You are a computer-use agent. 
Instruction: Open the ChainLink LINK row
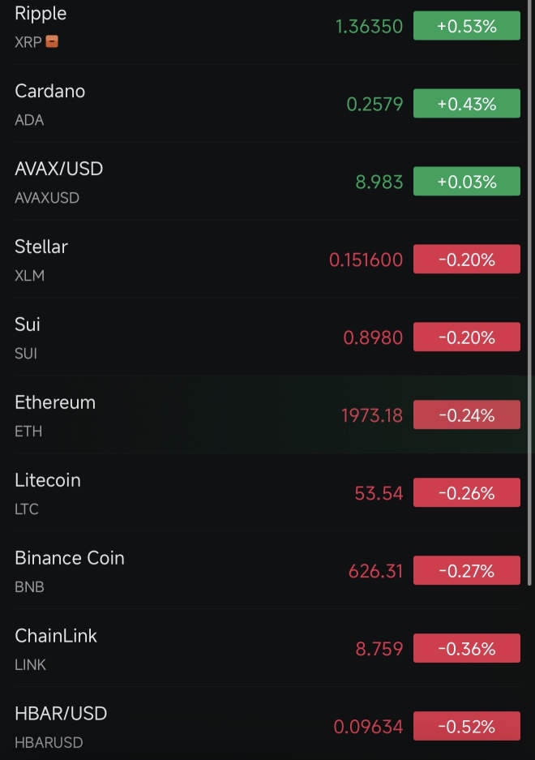coord(267,649)
